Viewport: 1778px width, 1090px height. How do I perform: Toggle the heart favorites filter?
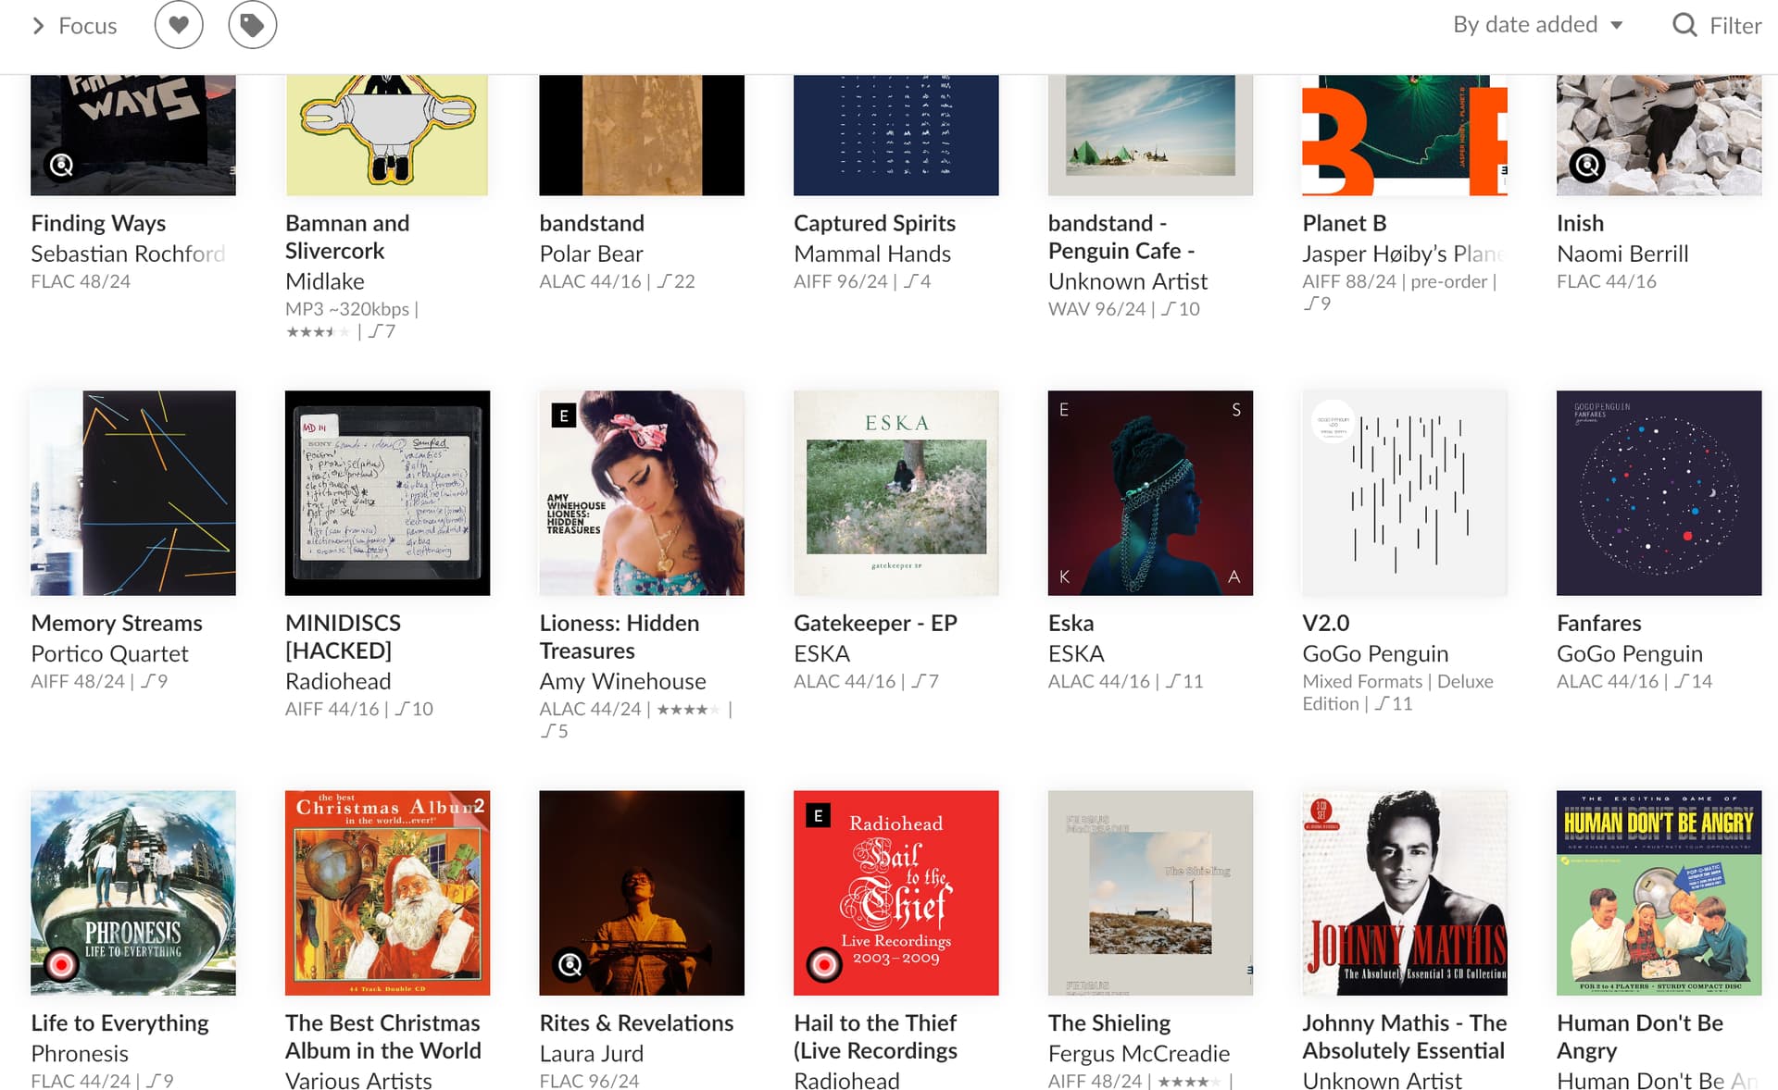click(179, 25)
